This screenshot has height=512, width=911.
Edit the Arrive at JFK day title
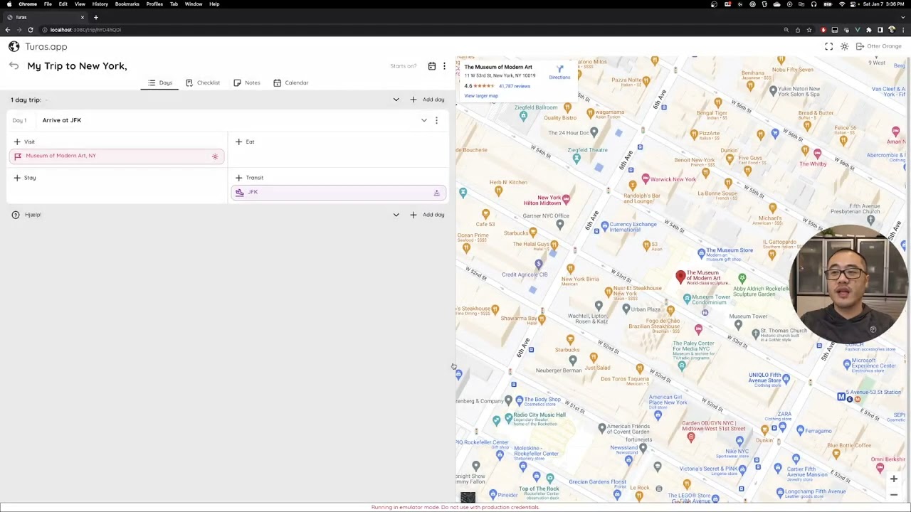point(62,120)
